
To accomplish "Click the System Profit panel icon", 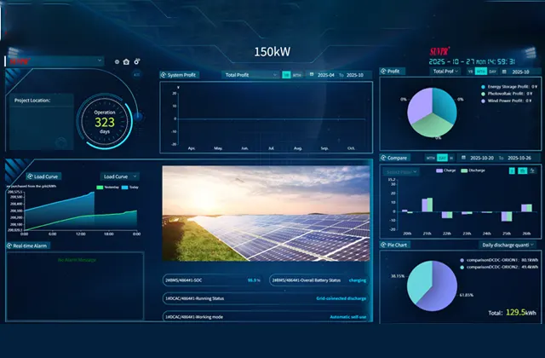I will pyautogui.click(x=164, y=75).
